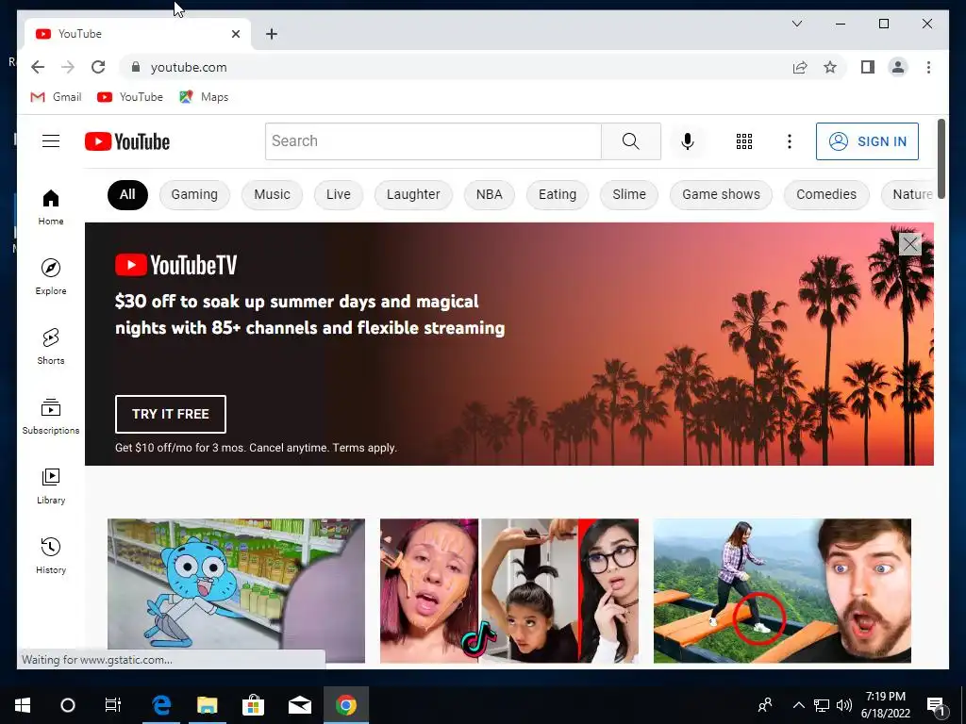This screenshot has width=966, height=724.
Task: Open the YouTube apps grid icon
Action: click(744, 141)
